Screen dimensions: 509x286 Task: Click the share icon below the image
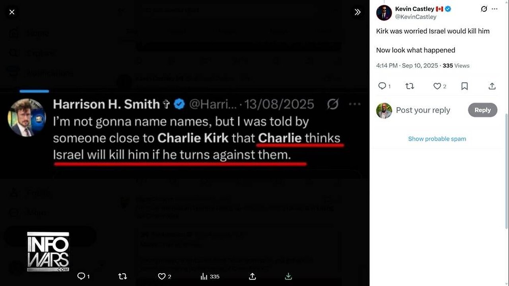(252, 276)
